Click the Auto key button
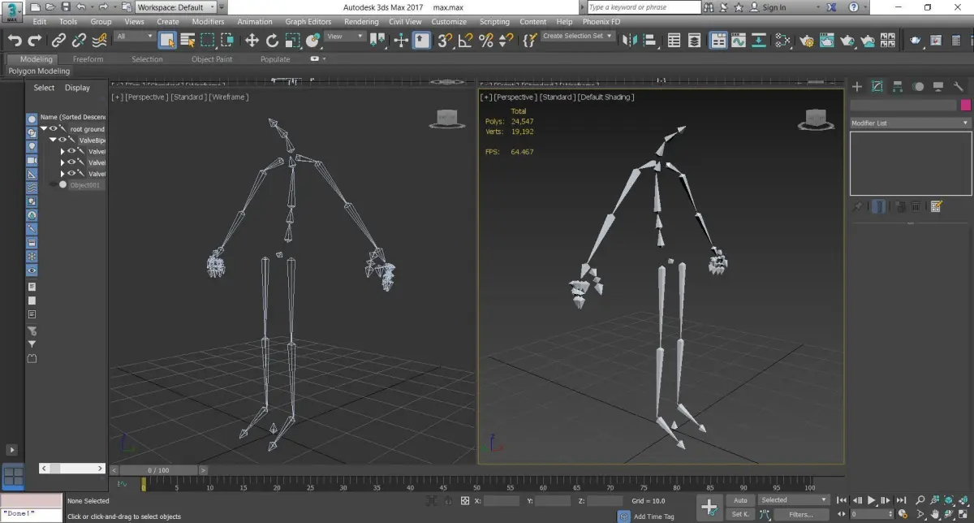The width and height of the screenshot is (974, 523). (740, 500)
